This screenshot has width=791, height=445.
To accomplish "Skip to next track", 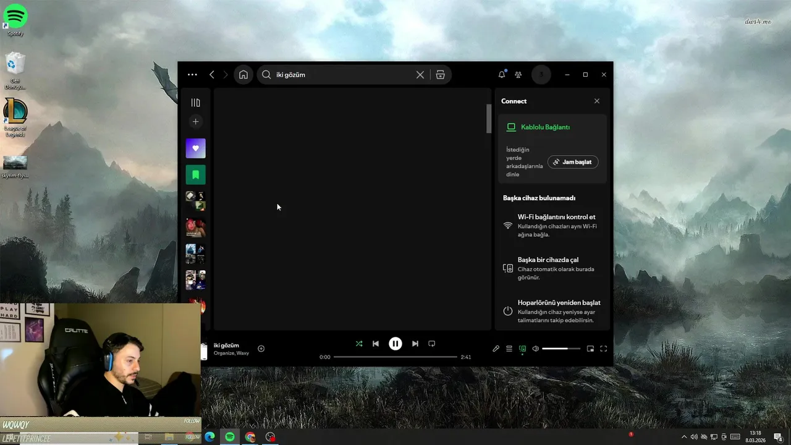I will click(415, 344).
